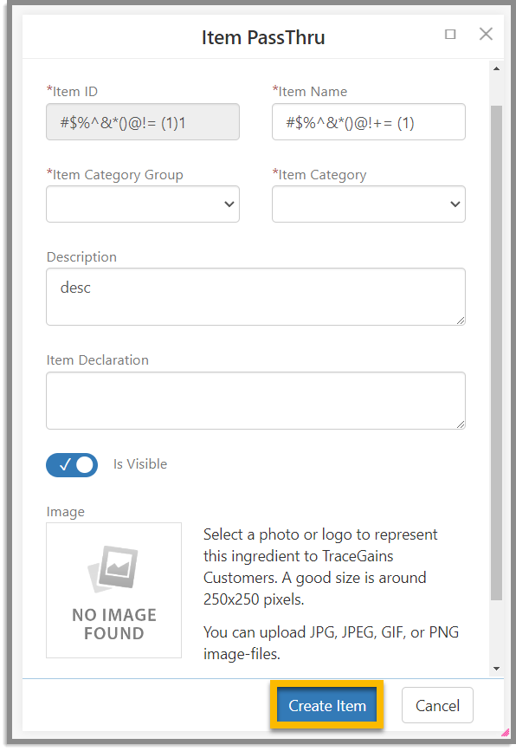Click the Item Category Group chevron arrow
This screenshot has width=516, height=751.
(x=229, y=204)
